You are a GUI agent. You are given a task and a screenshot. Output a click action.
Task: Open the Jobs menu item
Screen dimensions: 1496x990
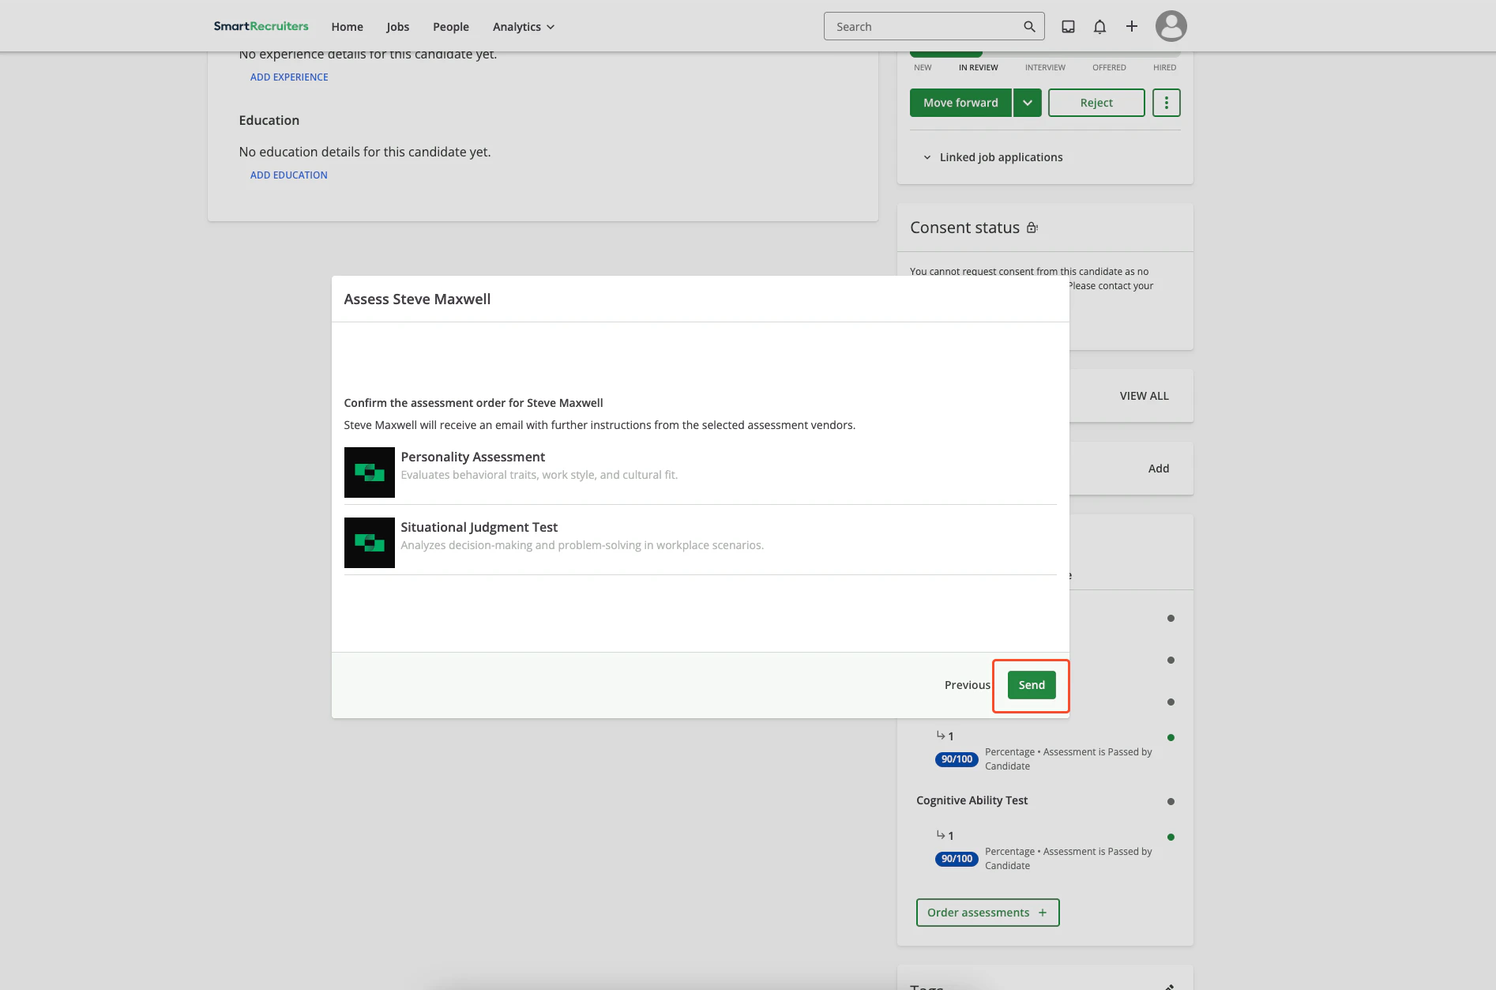coord(397,27)
